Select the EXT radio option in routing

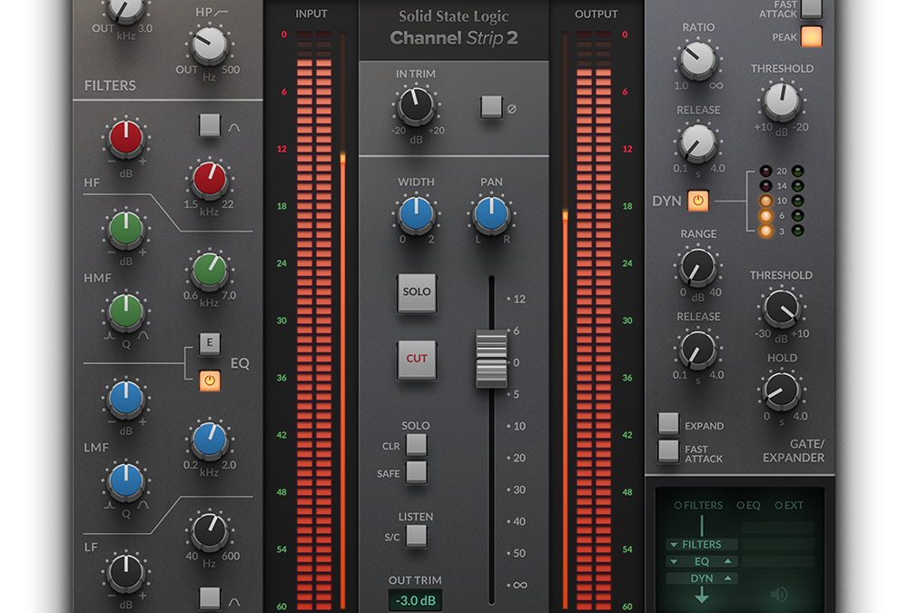click(779, 505)
